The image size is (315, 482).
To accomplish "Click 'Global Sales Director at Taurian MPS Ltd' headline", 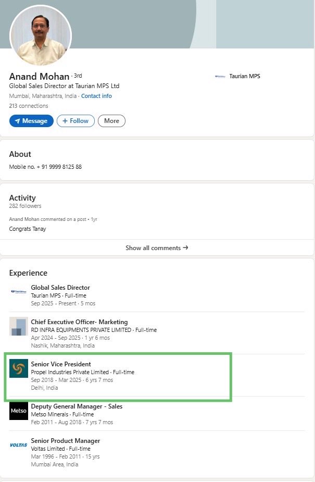I will (x=64, y=86).
